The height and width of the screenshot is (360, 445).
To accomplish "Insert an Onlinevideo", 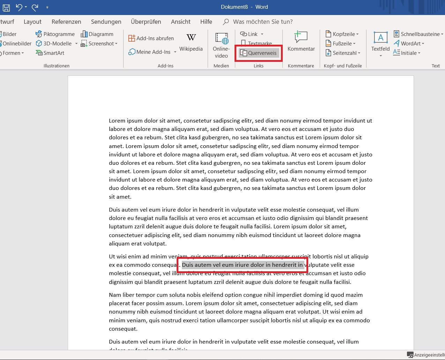I will coord(221,45).
